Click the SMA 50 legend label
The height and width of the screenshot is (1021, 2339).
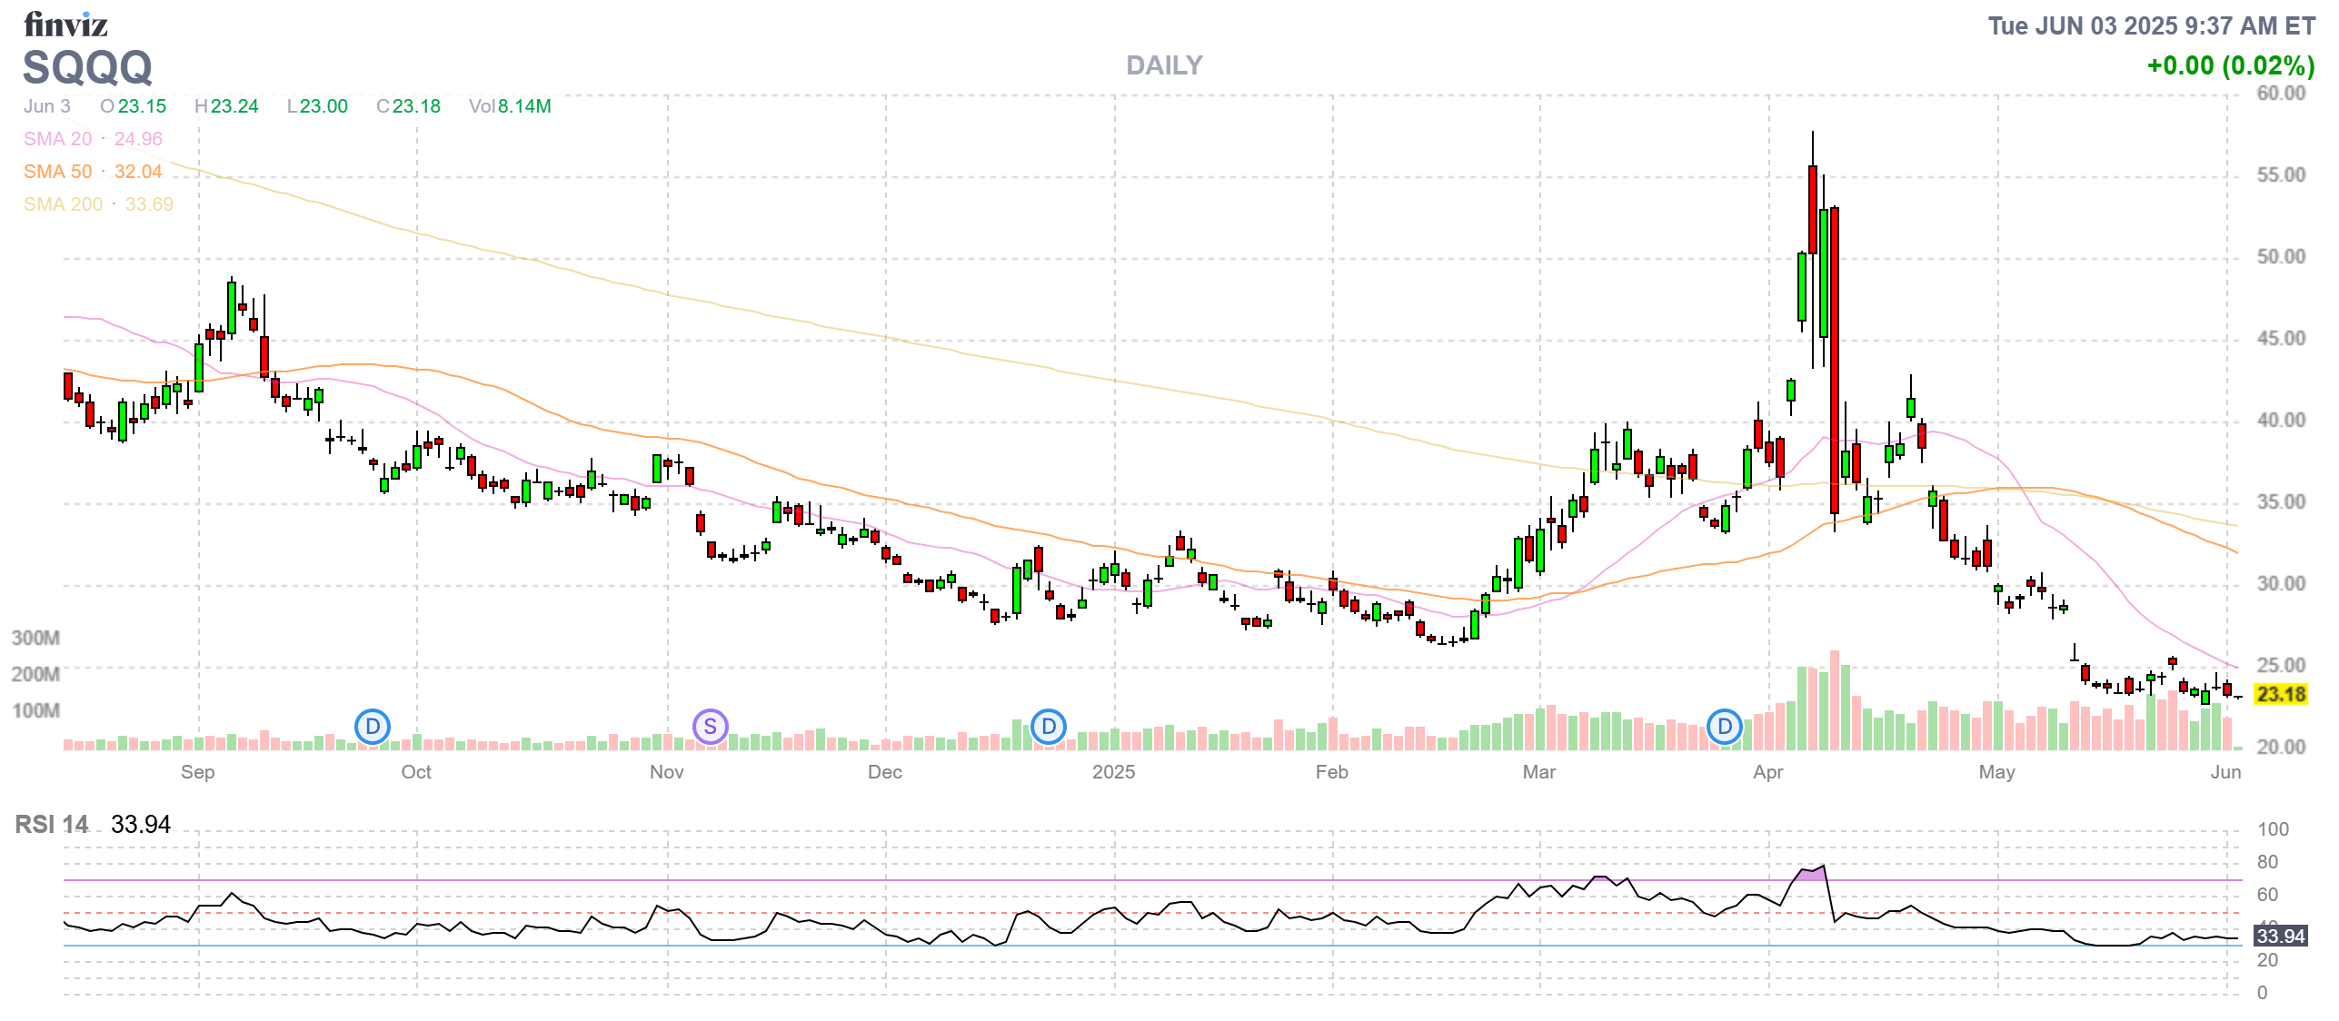pos(58,172)
